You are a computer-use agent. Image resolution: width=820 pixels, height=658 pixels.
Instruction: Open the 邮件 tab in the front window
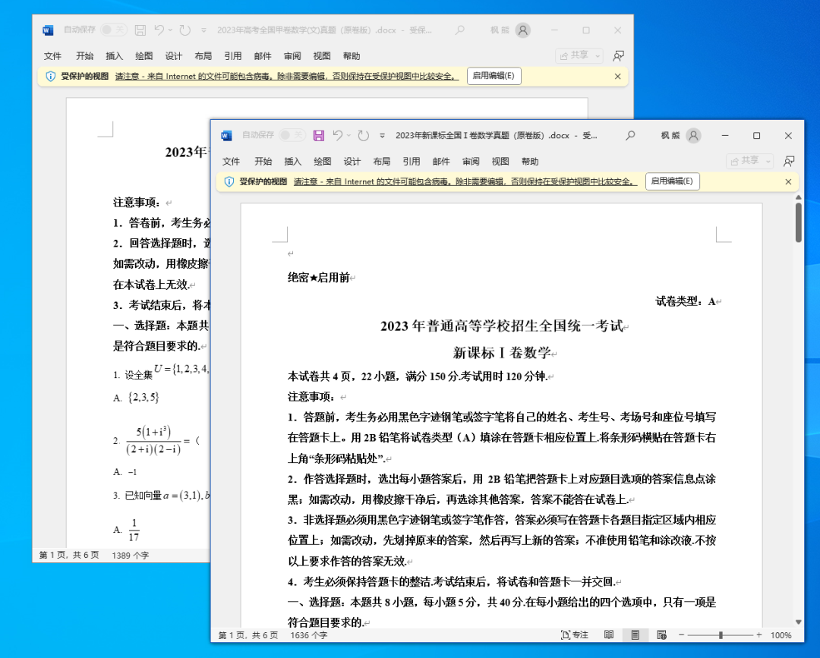(x=441, y=162)
